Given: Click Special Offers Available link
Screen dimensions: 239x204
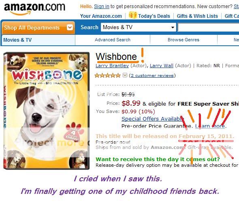Looking at the screenshot, I should click(x=153, y=119).
